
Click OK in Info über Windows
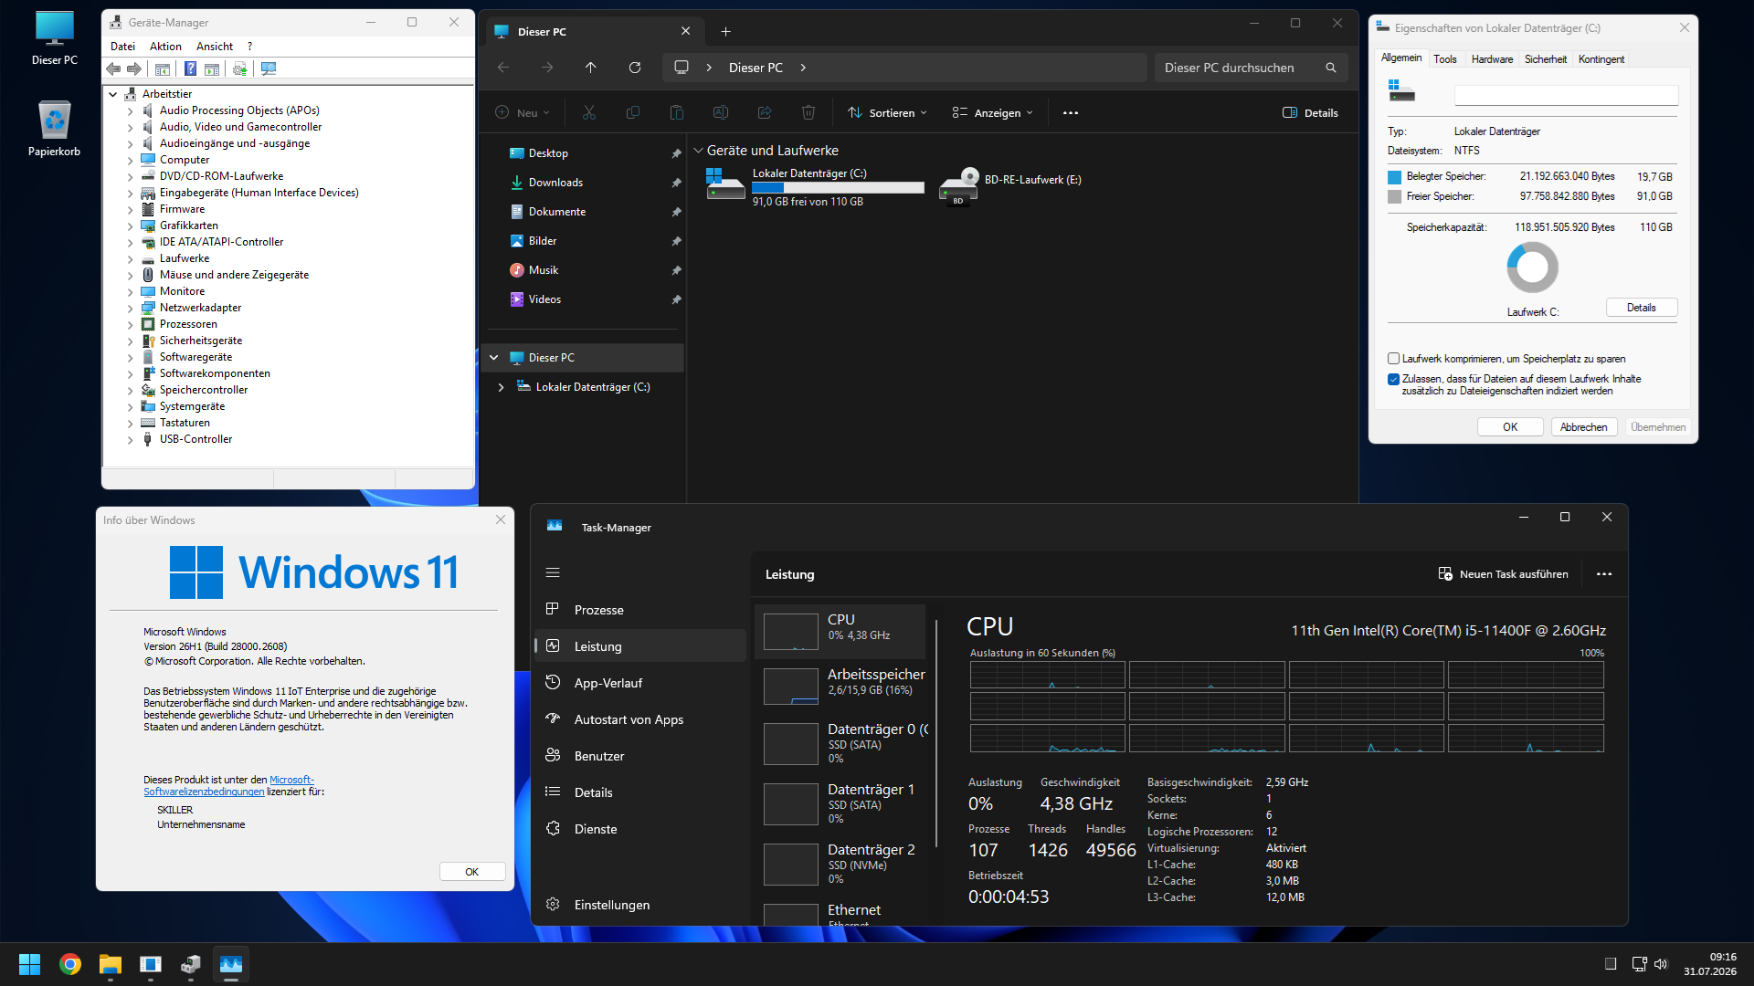(472, 872)
